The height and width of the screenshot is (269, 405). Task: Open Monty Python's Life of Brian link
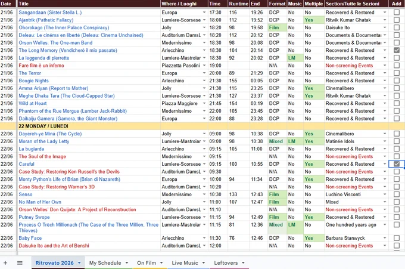coord(70,180)
